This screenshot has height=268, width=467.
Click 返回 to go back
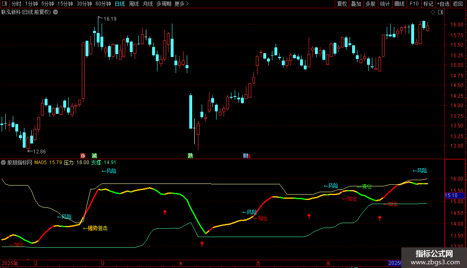458,4
